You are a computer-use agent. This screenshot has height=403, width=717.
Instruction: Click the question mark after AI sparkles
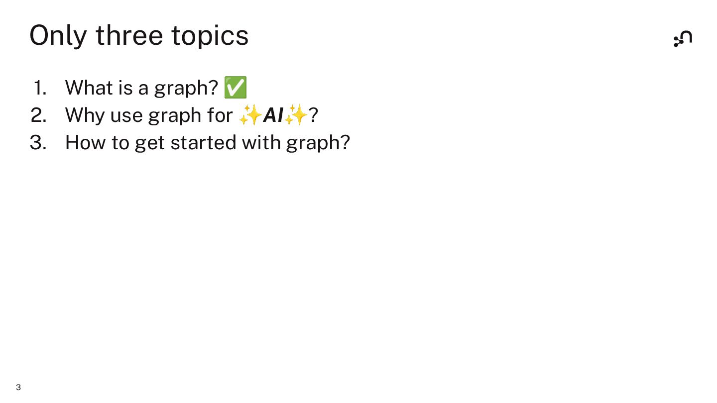pyautogui.click(x=313, y=115)
